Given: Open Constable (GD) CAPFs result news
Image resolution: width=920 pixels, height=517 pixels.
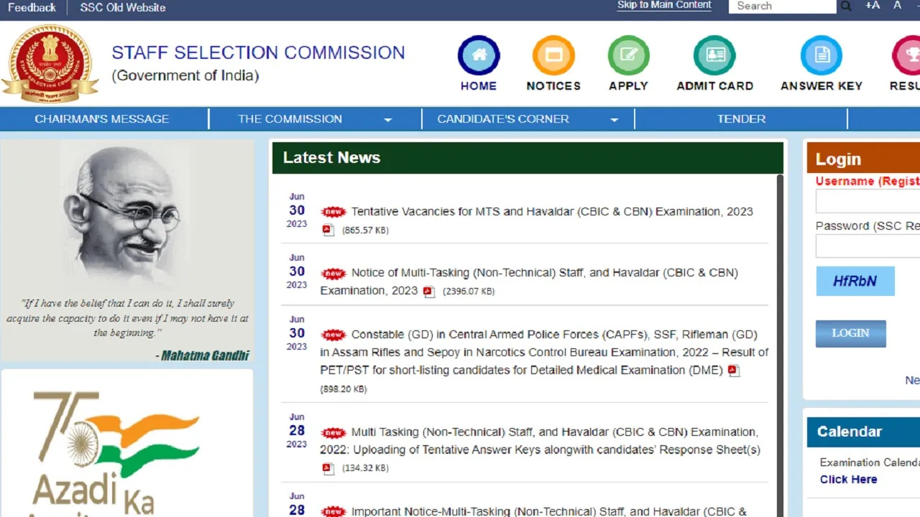Looking at the screenshot, I should [544, 352].
